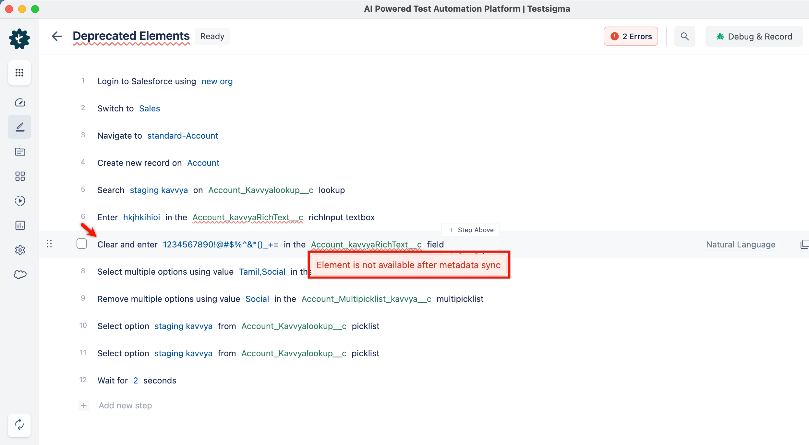Click the macOS green fullscreen button
The image size is (809, 445).
[x=35, y=9]
